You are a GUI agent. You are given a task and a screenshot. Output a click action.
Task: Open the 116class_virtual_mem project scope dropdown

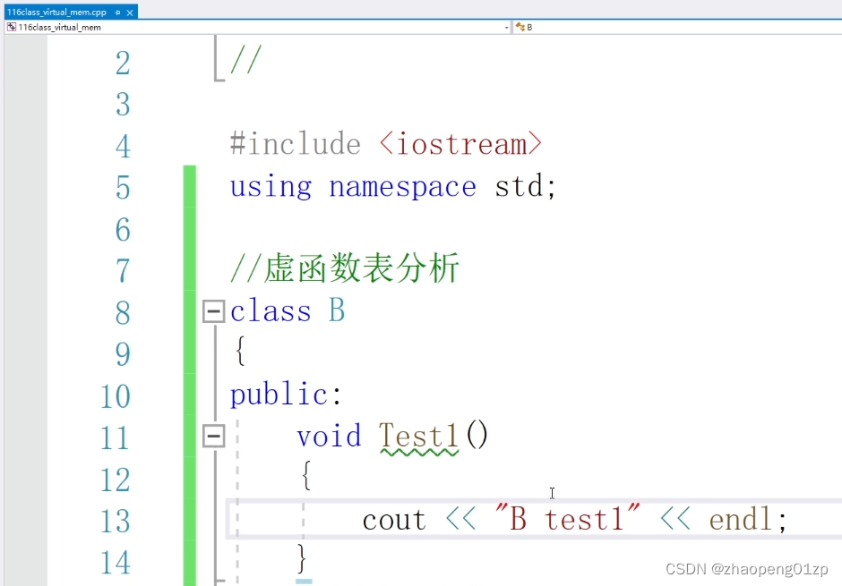click(x=506, y=28)
